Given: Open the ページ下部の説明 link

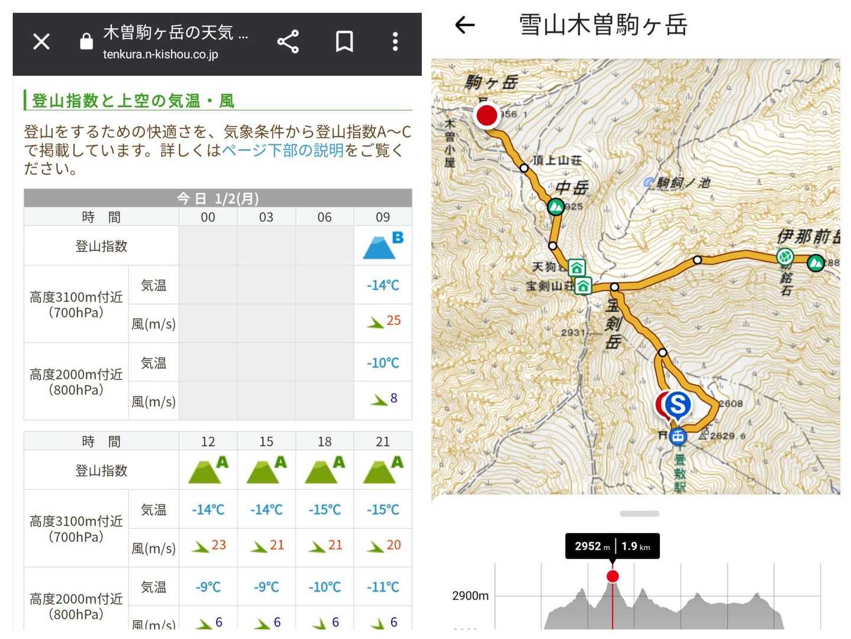Looking at the screenshot, I should (x=282, y=150).
